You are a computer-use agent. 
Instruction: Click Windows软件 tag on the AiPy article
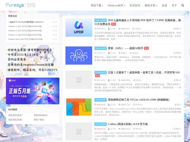[x=100, y=48]
